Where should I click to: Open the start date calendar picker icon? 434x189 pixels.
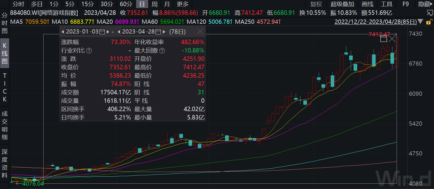pos(102,32)
